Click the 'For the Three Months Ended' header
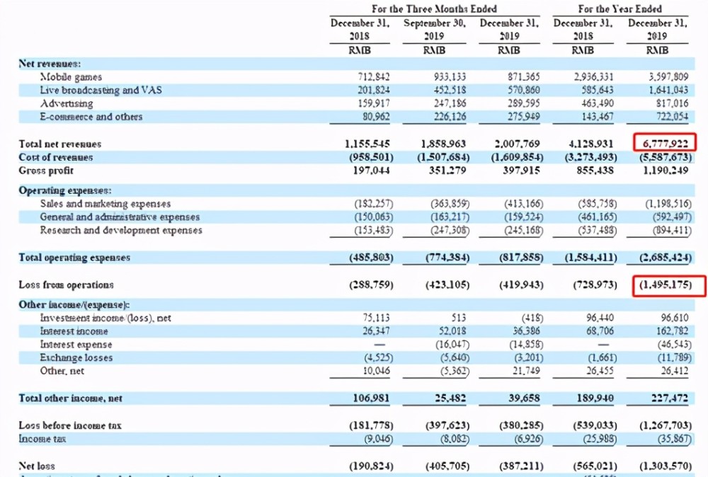This screenshot has height=477, width=708. point(434,9)
